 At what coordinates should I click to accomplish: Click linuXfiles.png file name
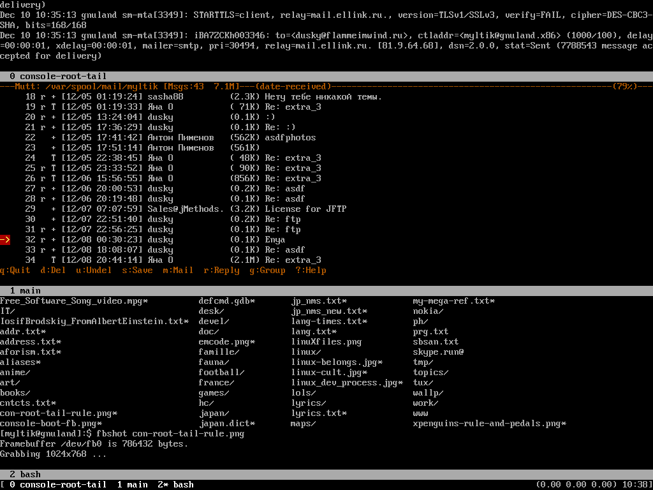tap(326, 342)
